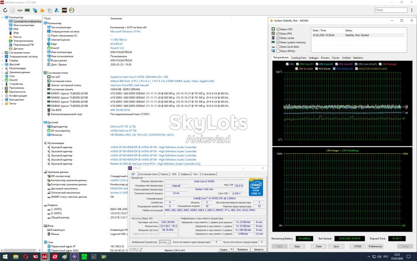The image size is (417, 261).
Task: Click the motherboard chip toolbar icon
Action: click(20, 10)
